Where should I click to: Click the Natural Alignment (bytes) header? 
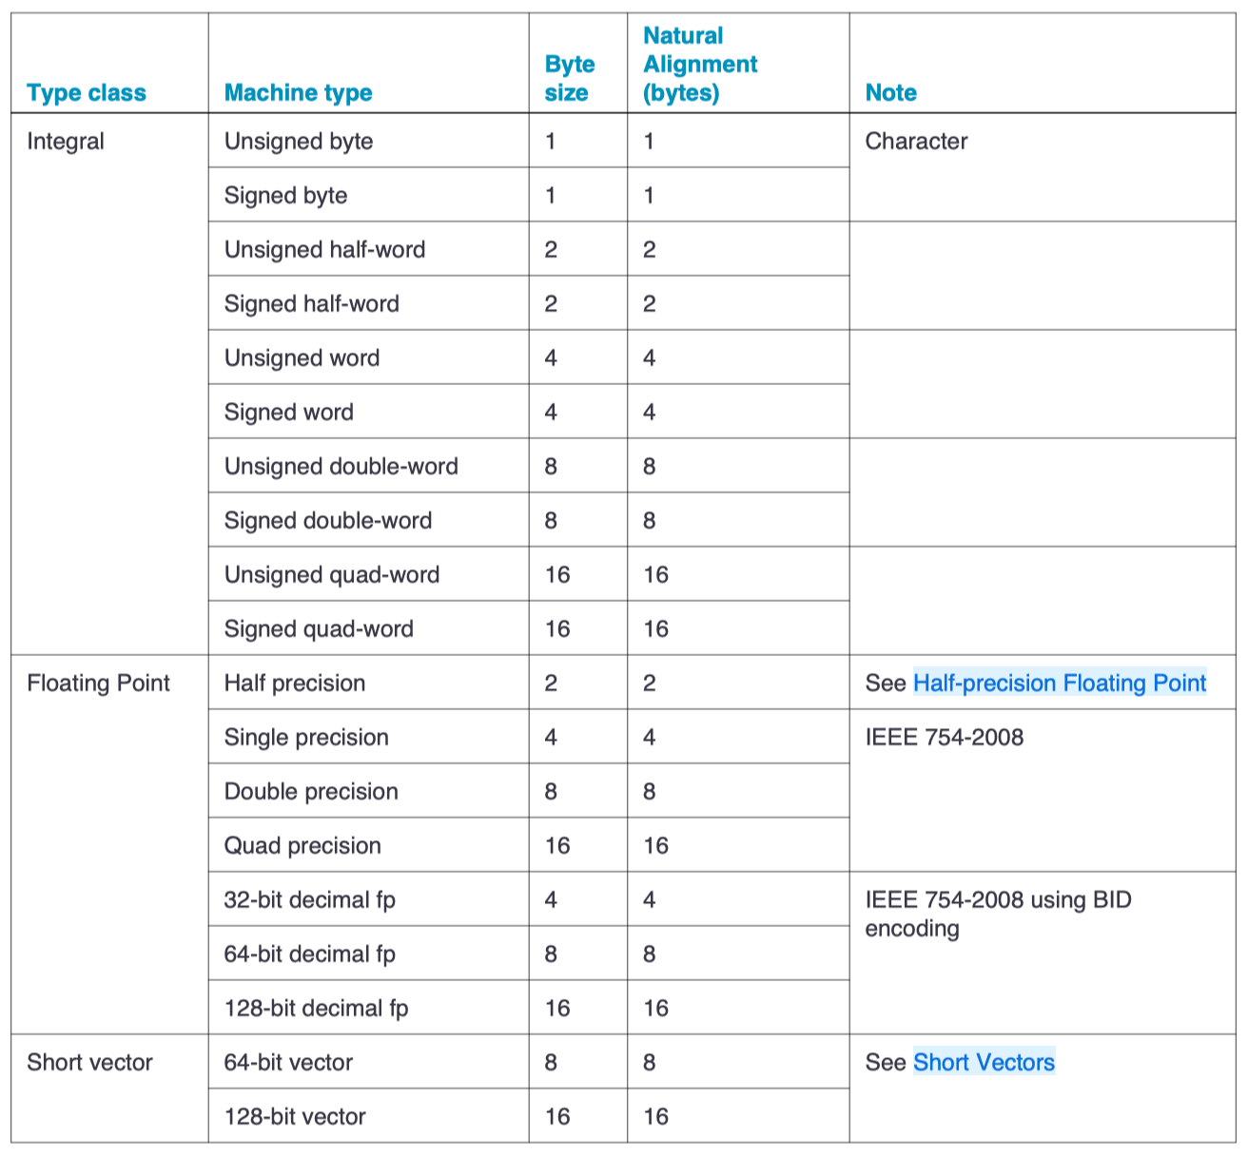(x=700, y=64)
